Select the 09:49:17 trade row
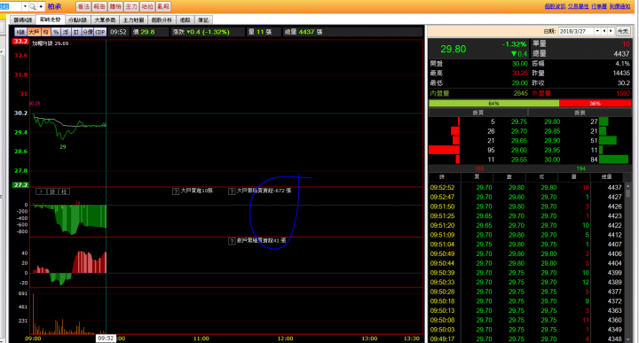 click(525, 339)
